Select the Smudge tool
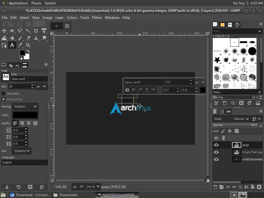The height and width of the screenshot is (198, 264). [x=44, y=38]
